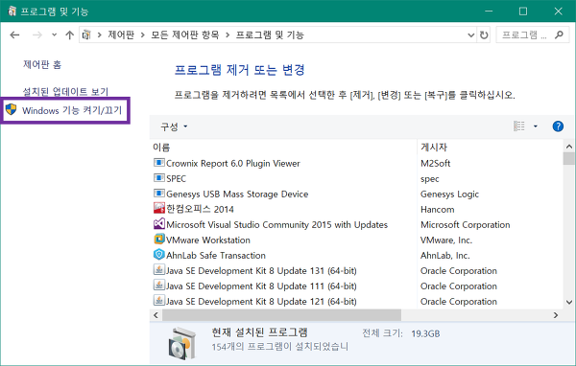Click 제어판 in the address breadcrumb
This screenshot has height=366, width=576.
121,34
